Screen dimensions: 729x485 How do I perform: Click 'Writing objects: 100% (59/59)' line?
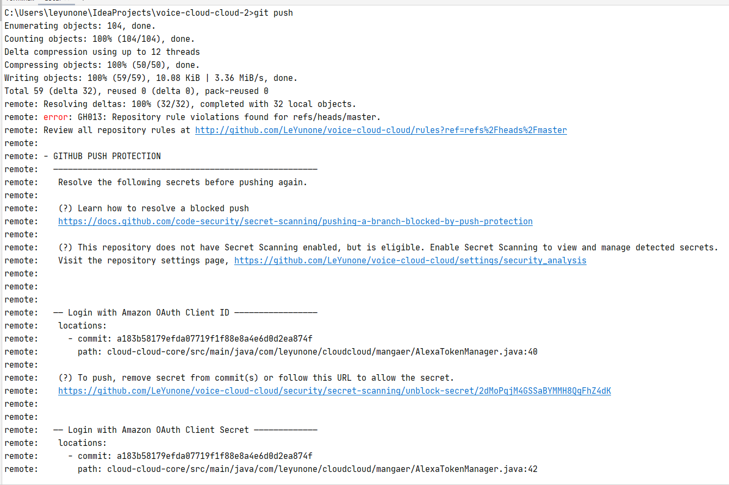[151, 78]
